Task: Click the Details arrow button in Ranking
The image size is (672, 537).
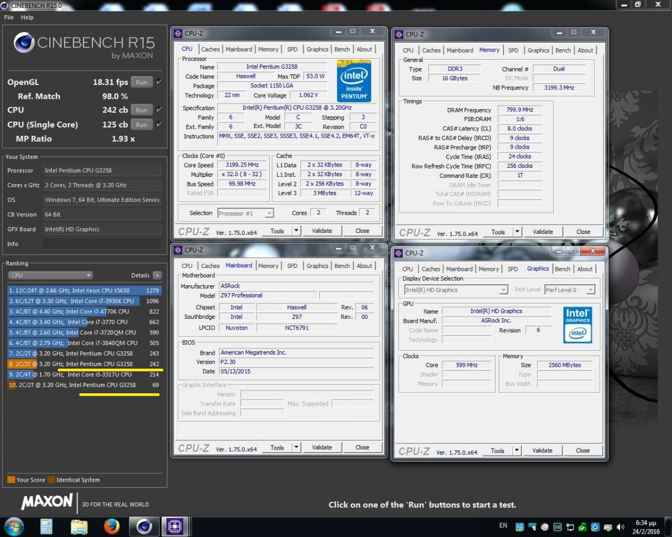Action: tap(157, 275)
